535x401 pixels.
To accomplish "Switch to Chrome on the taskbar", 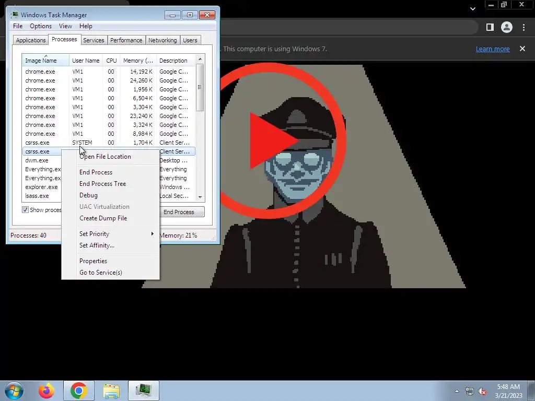I will [79, 391].
